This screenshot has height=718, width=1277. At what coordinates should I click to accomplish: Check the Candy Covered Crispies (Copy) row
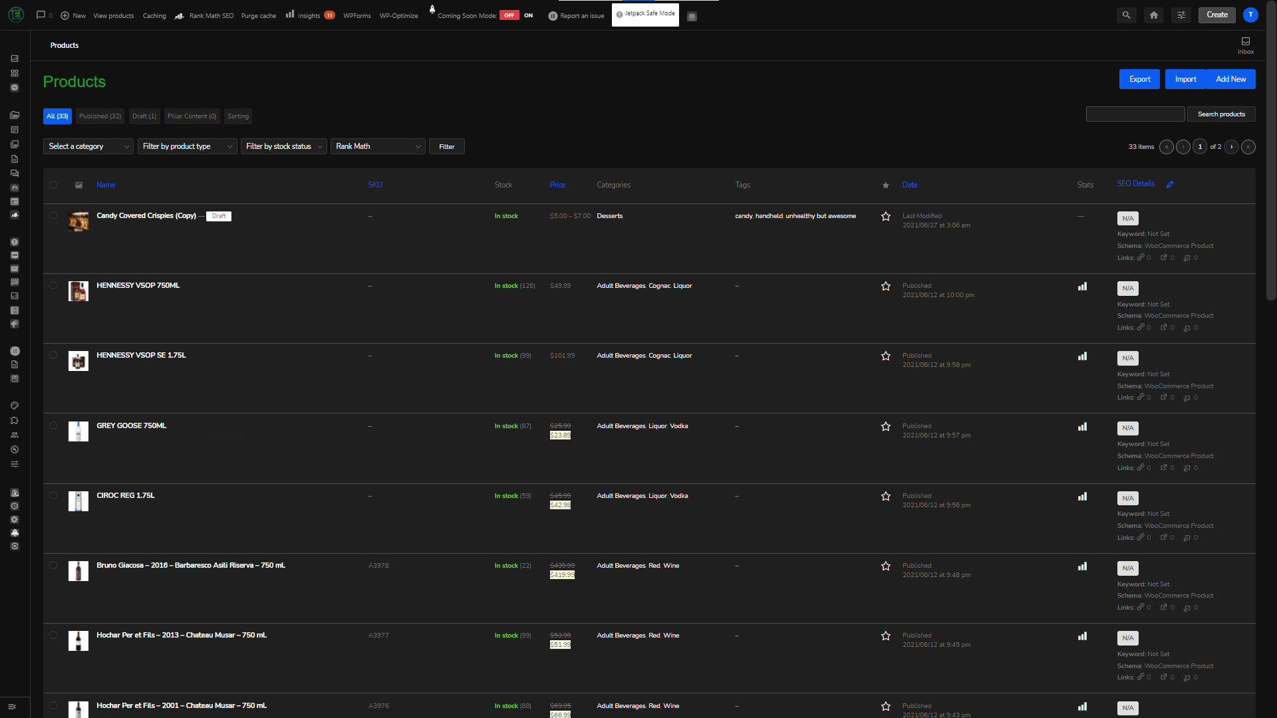coord(53,215)
